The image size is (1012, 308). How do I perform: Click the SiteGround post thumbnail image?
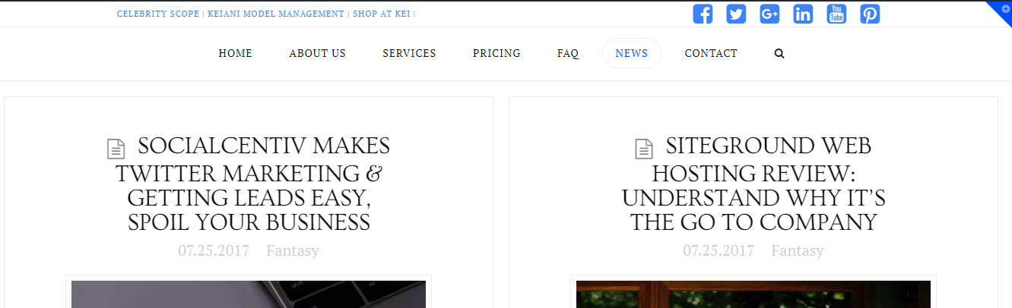click(753, 294)
